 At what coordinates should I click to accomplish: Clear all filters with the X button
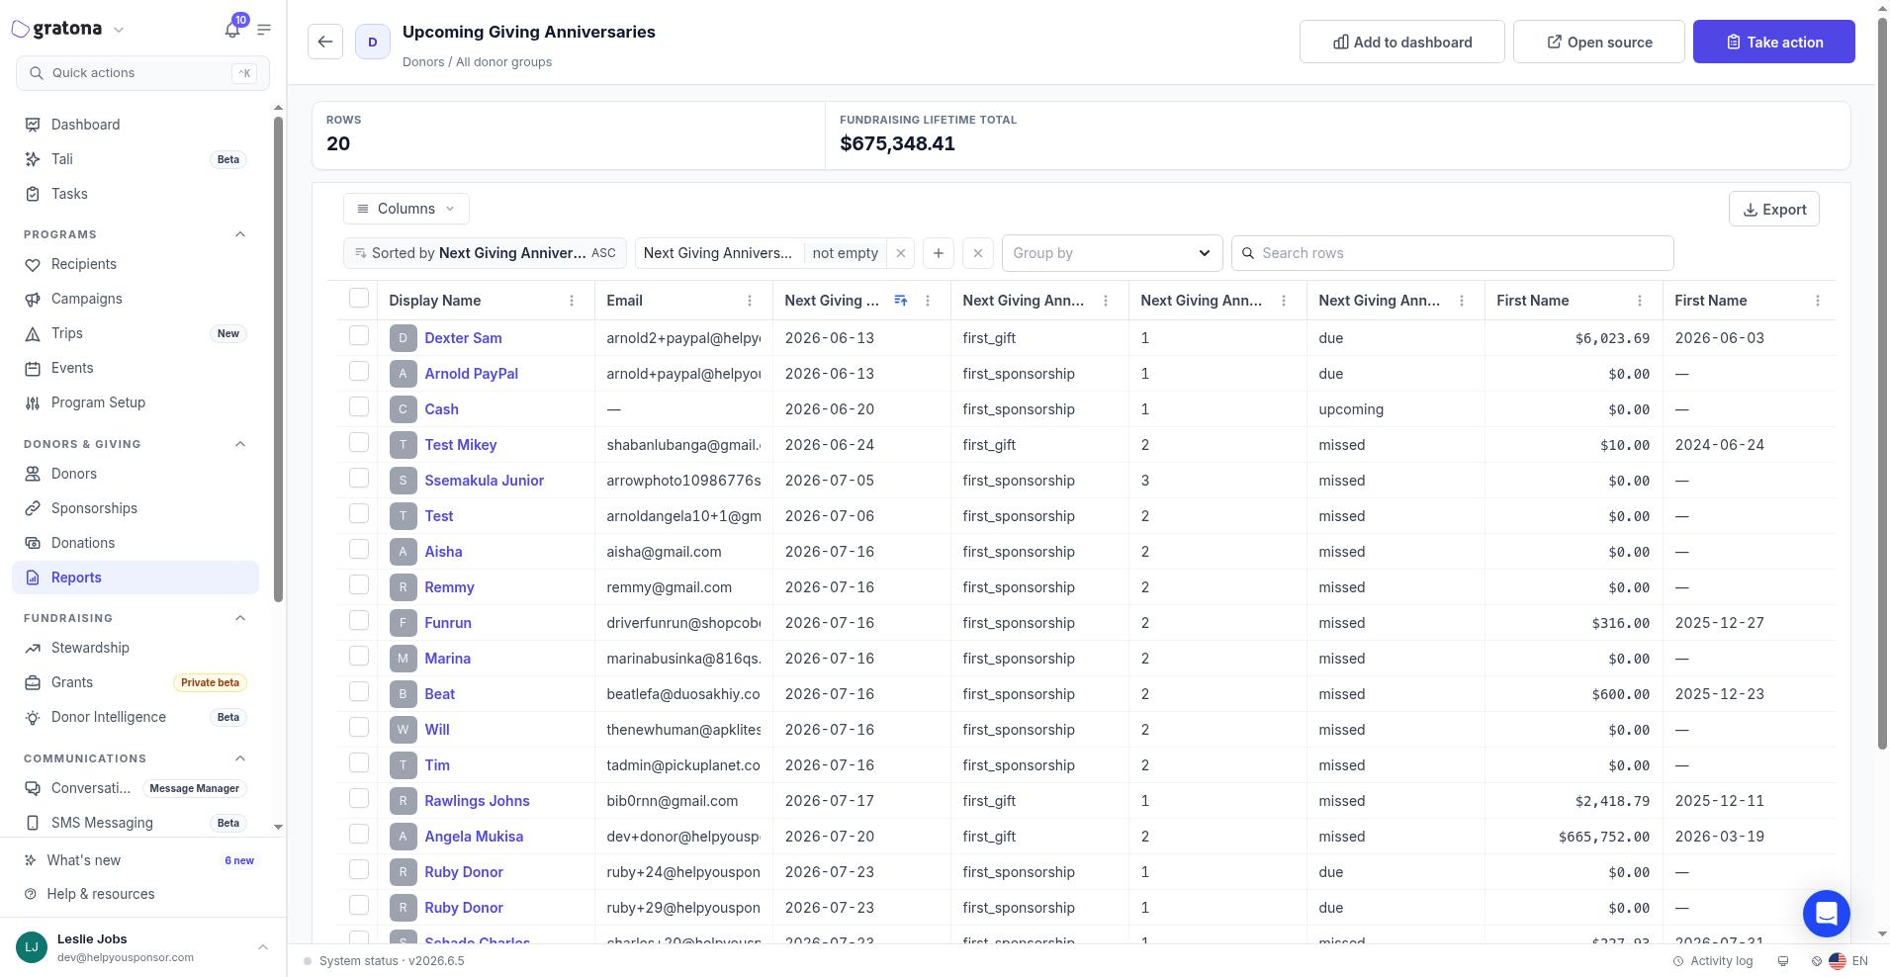pyautogui.click(x=978, y=253)
